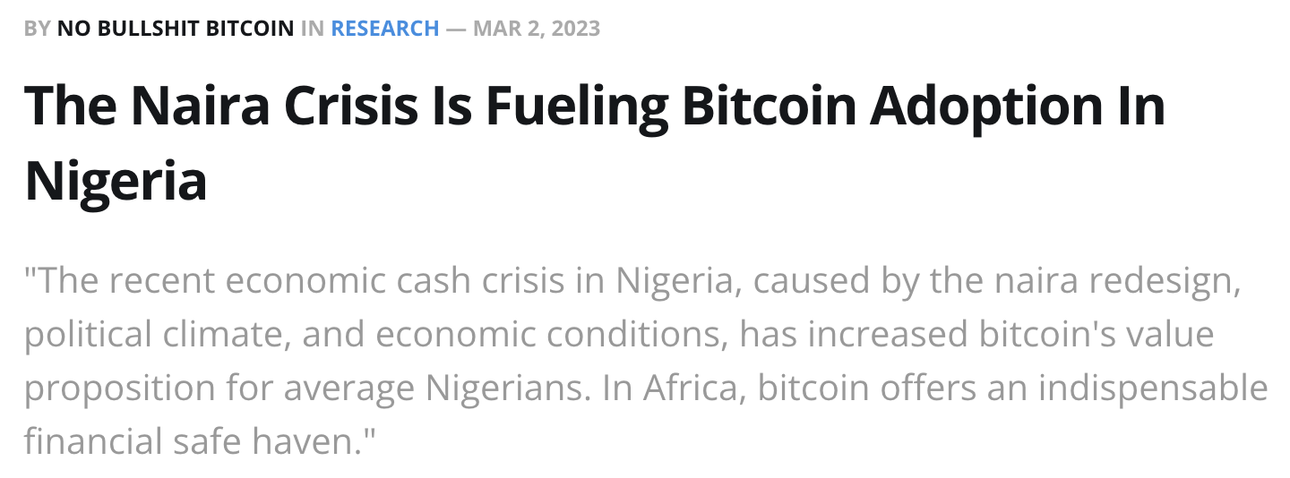1290x478 pixels.
Task: Click "The" at the headline start
Action: point(70,105)
